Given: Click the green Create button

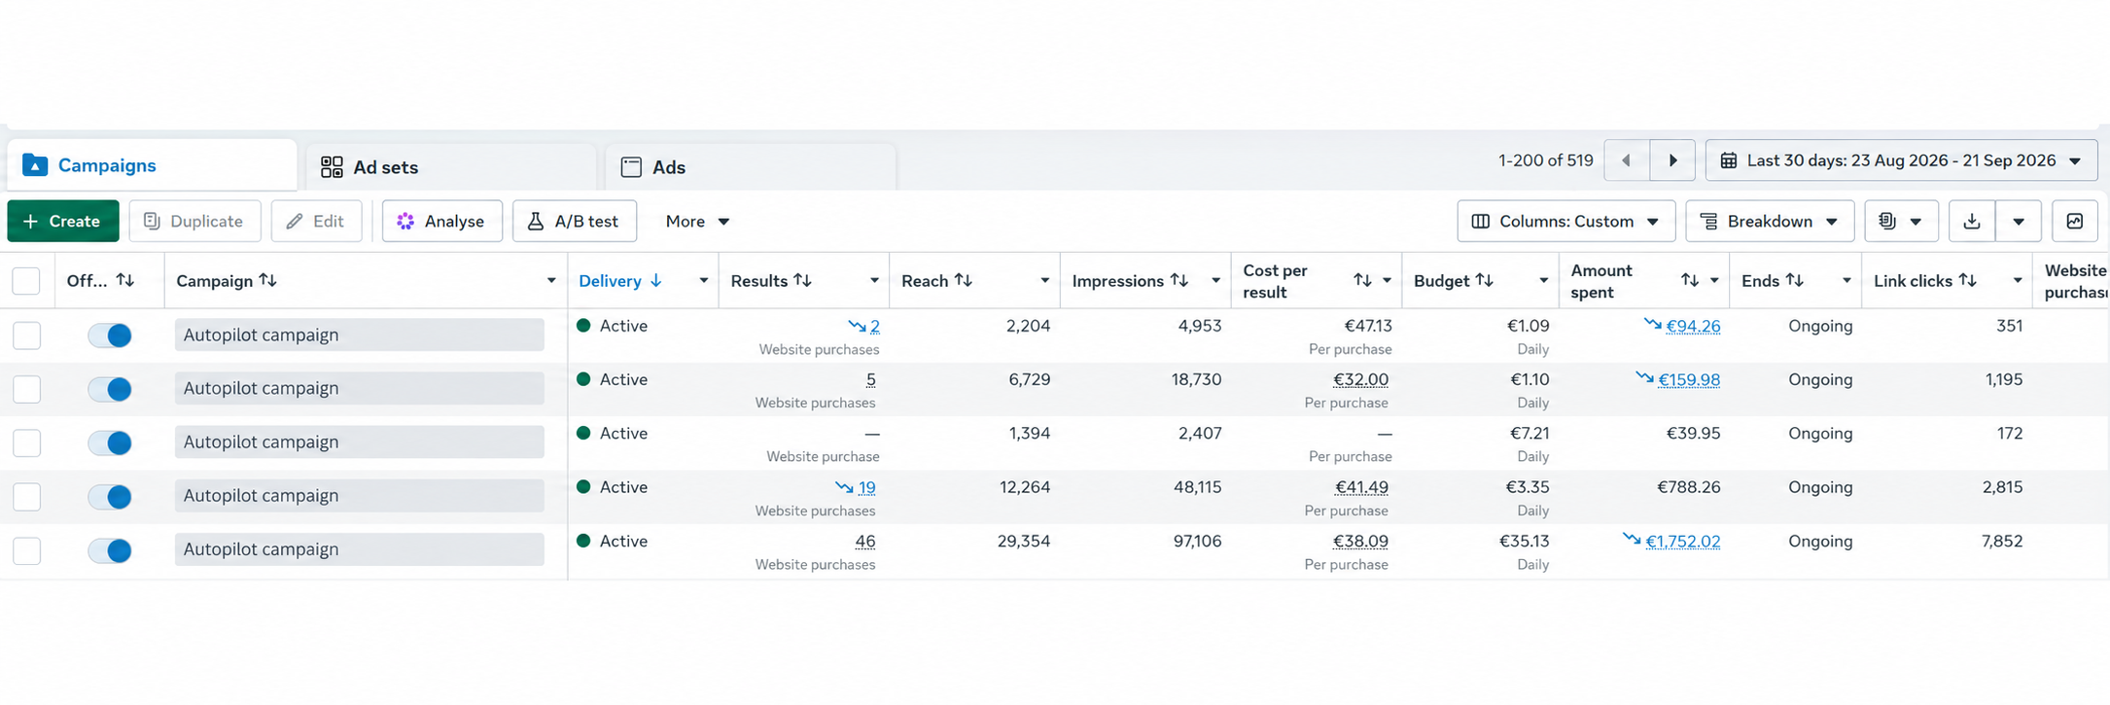Looking at the screenshot, I should coord(63,221).
